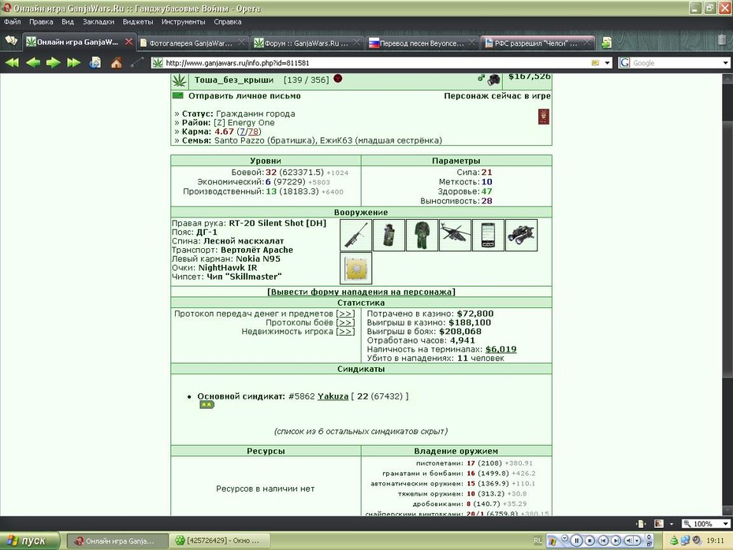The image size is (733, 550).
Task: Skip to previous track in taskbar player
Action: pyautogui.click(x=603, y=541)
